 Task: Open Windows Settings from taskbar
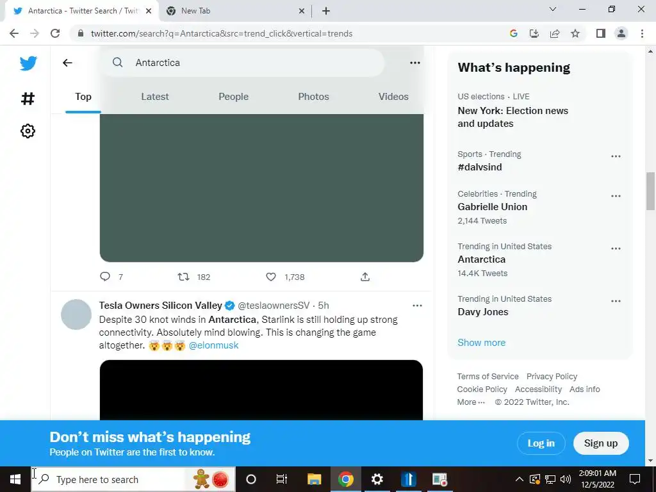(377, 479)
